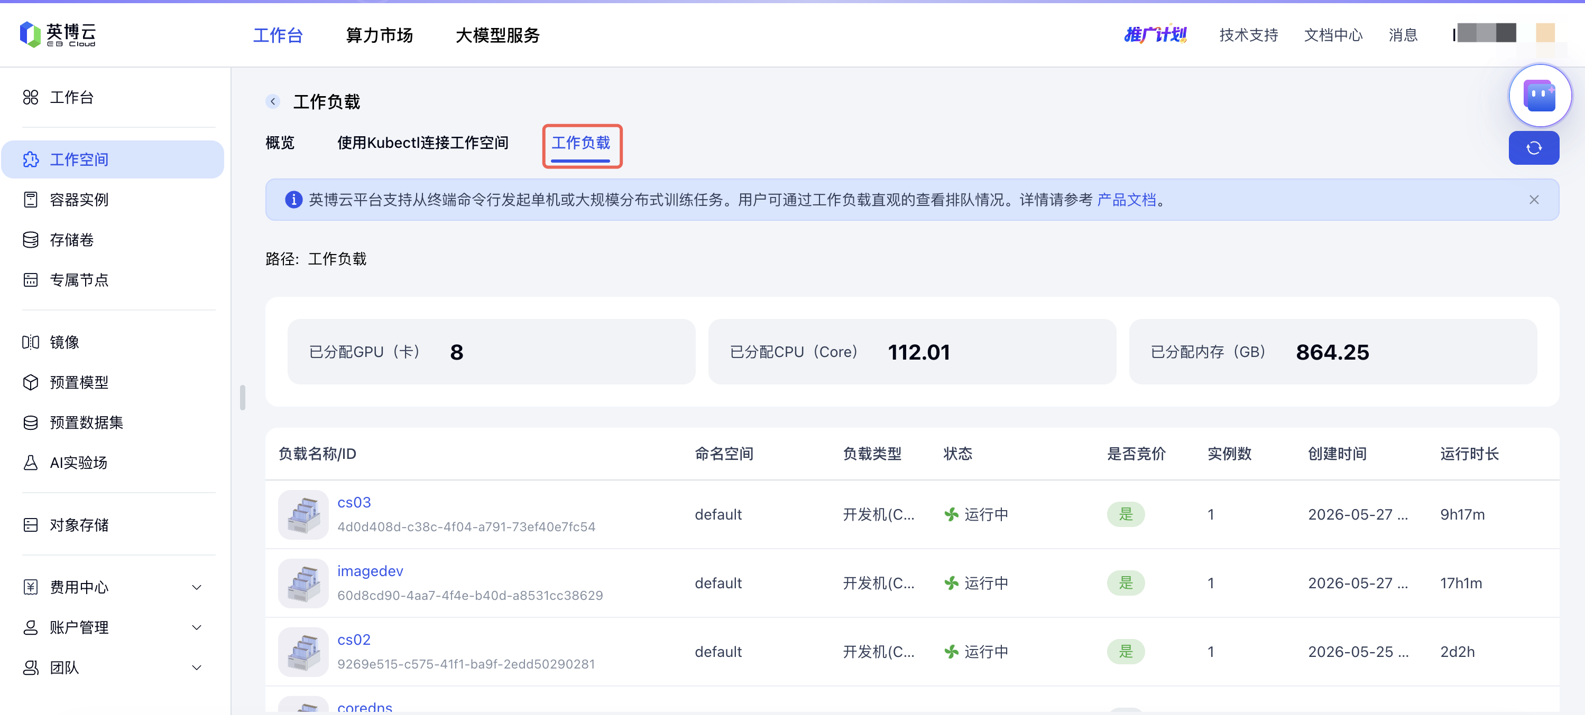
Task: Open the 工作台 sidebar icon
Action: 30,98
